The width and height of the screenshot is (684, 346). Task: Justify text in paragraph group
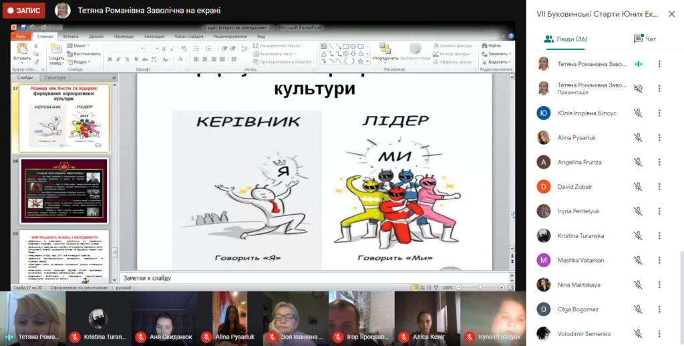[222, 59]
